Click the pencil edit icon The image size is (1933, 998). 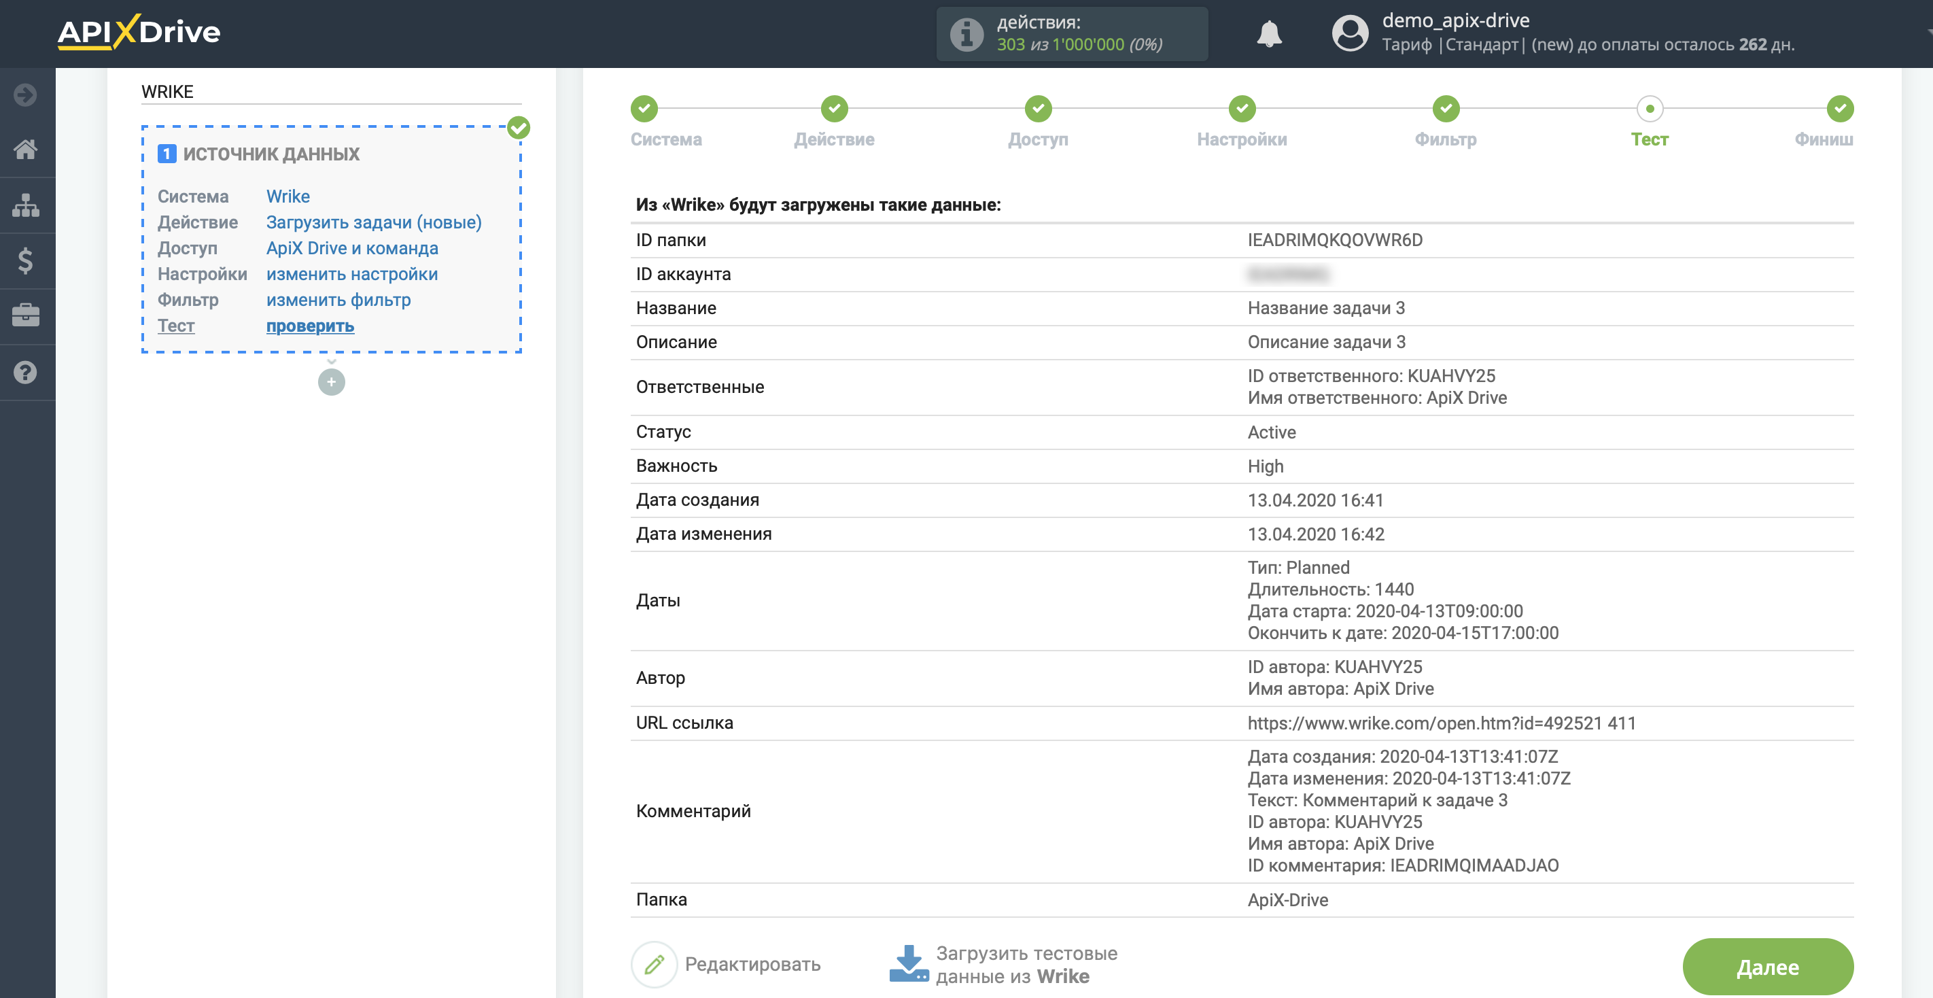coord(655,964)
